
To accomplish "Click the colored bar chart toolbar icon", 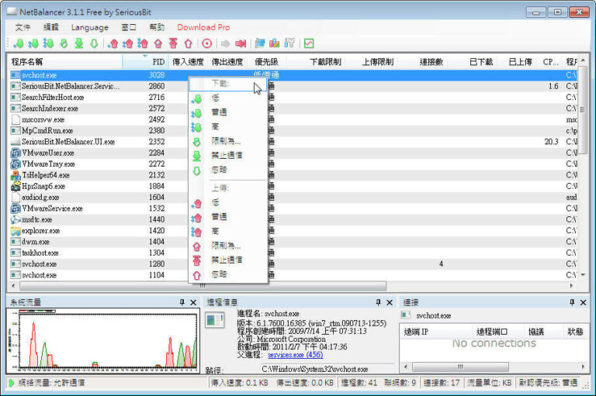I will tap(275, 43).
